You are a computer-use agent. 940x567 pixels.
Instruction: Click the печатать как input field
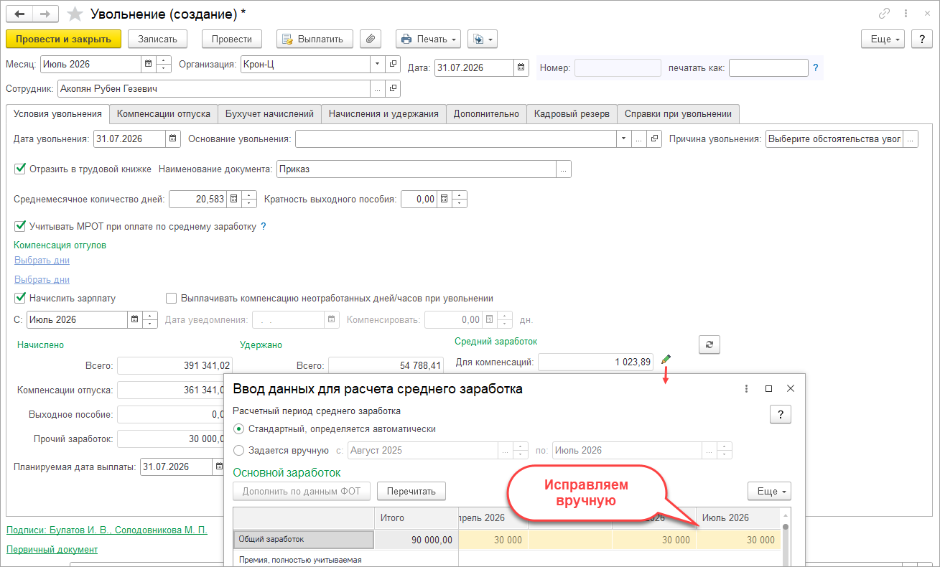click(768, 68)
